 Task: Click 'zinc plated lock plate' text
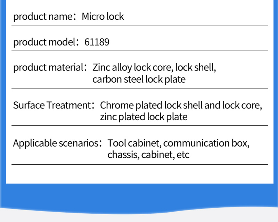click(x=144, y=117)
